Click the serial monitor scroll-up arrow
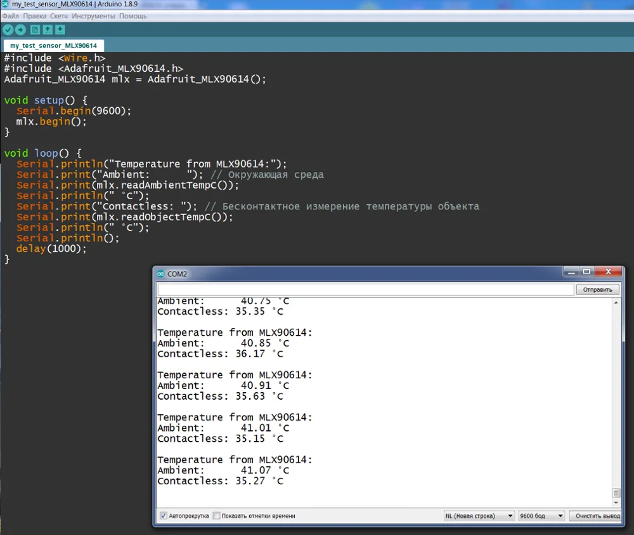634x535 pixels. click(616, 303)
